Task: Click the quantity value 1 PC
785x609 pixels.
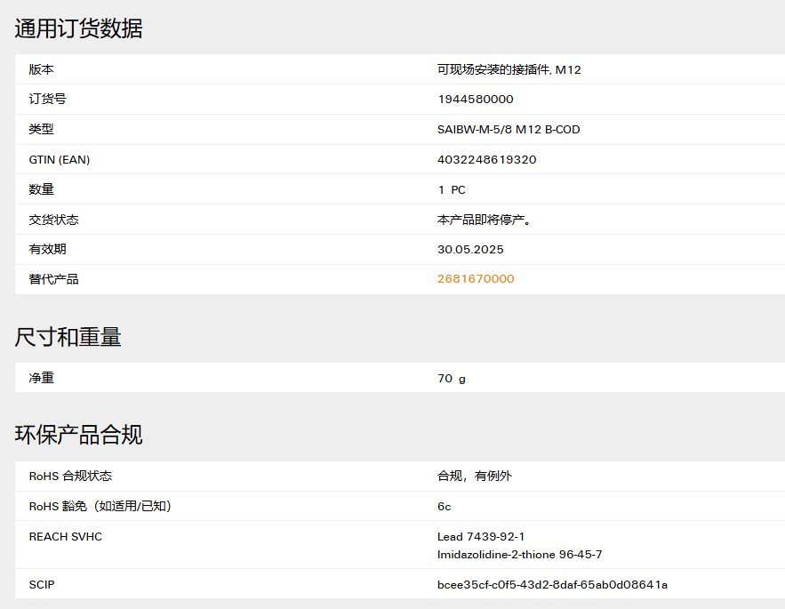Action: click(452, 189)
